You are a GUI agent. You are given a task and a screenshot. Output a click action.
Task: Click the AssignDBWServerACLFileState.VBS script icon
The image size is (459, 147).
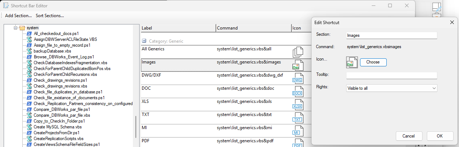[x=29, y=39]
